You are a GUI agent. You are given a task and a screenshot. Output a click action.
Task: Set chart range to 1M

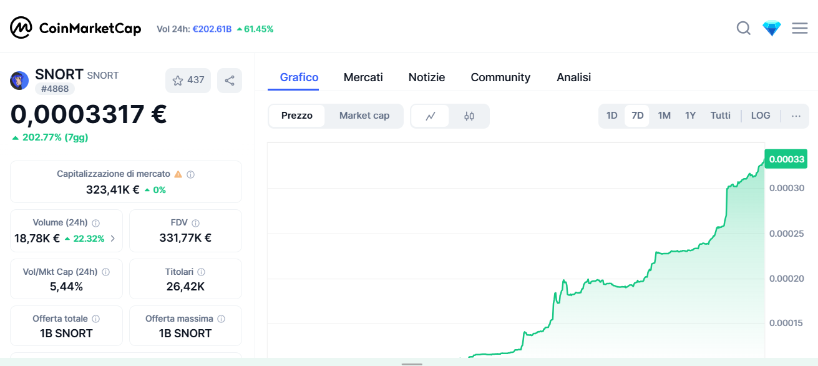click(665, 116)
